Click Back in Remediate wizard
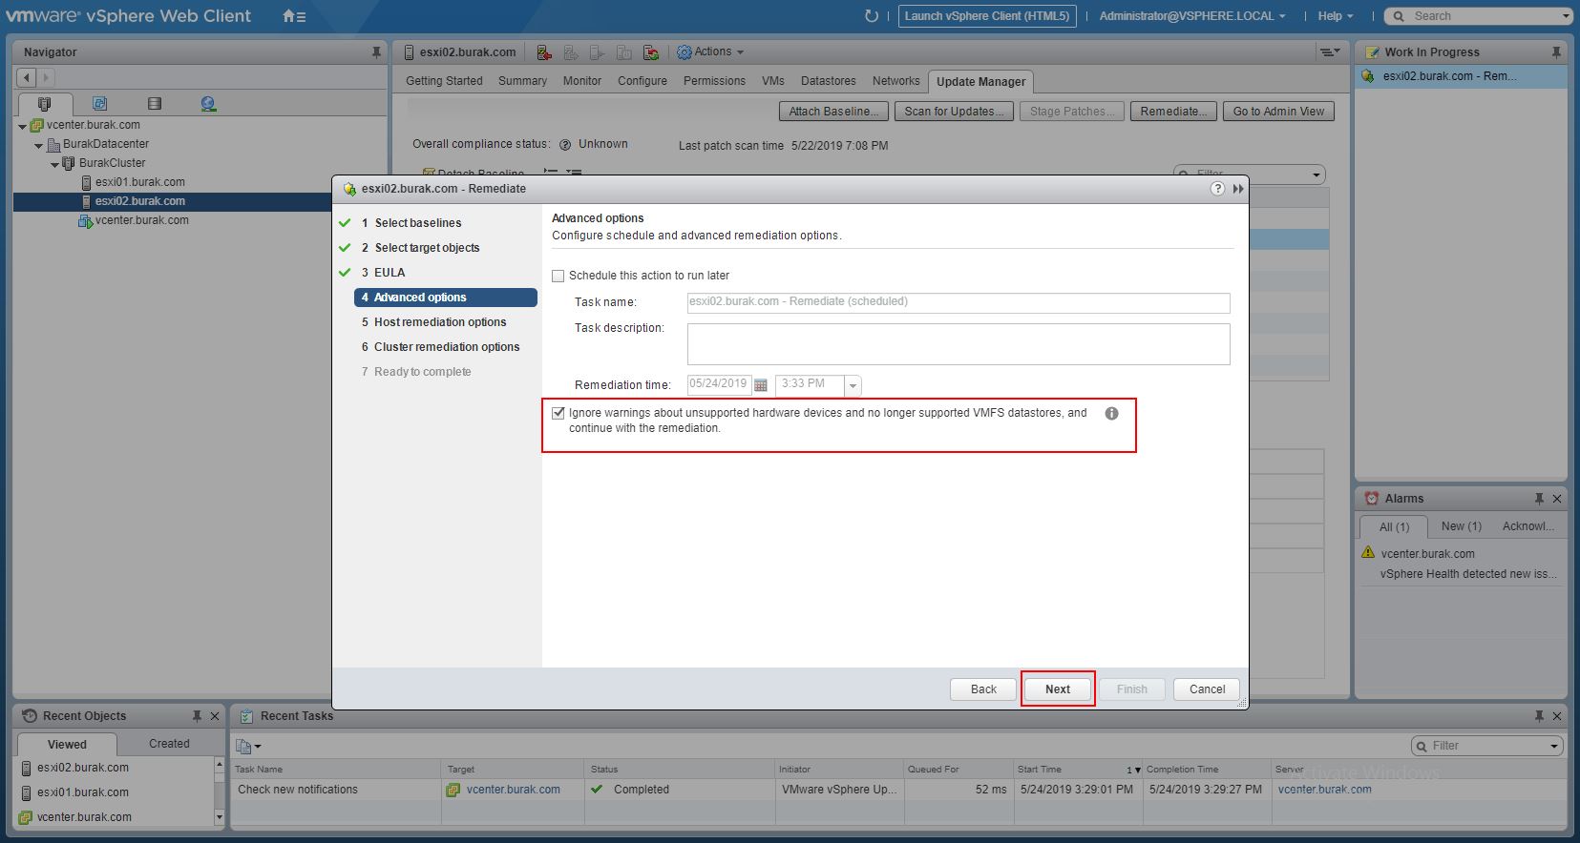 click(983, 689)
